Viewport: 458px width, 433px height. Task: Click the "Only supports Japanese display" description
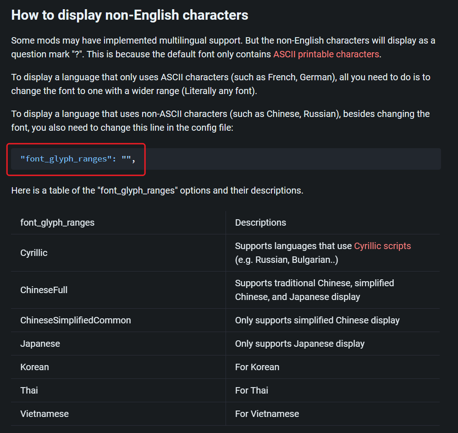300,344
